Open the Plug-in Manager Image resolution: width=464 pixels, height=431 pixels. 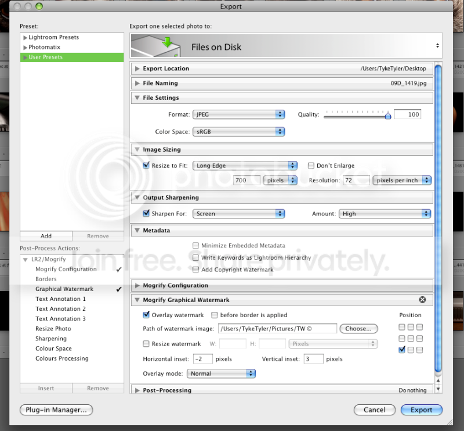click(56, 410)
